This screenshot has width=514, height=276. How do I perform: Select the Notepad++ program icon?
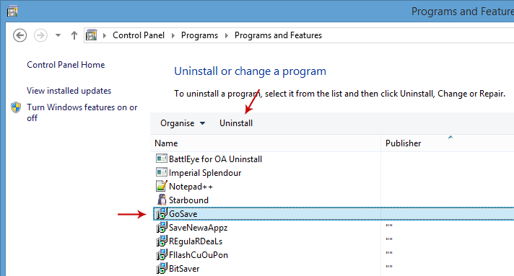(x=161, y=187)
